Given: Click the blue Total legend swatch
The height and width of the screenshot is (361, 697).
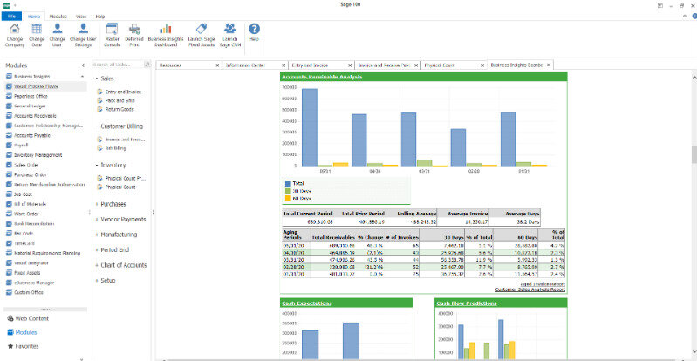Looking at the screenshot, I should pos(287,183).
